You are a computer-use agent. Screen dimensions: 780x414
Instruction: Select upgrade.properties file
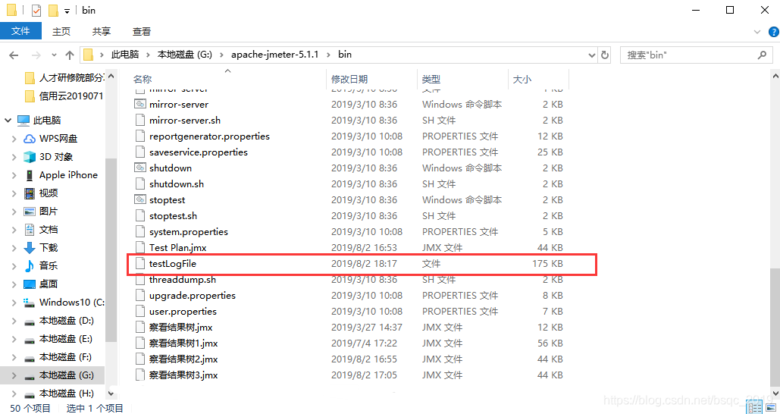point(193,295)
